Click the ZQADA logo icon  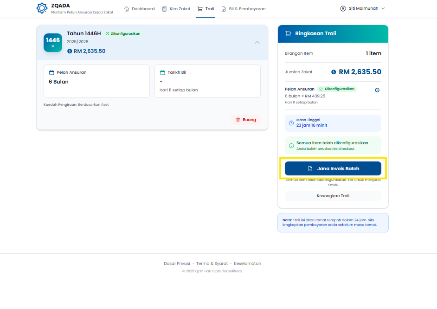[x=42, y=8]
